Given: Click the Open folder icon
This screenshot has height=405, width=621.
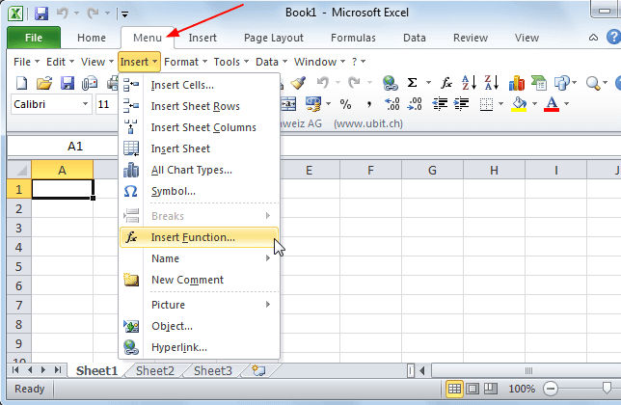Looking at the screenshot, I should 44,83.
